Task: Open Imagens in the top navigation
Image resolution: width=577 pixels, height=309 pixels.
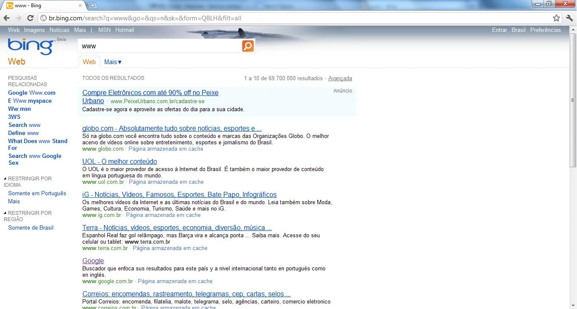Action: coord(34,30)
